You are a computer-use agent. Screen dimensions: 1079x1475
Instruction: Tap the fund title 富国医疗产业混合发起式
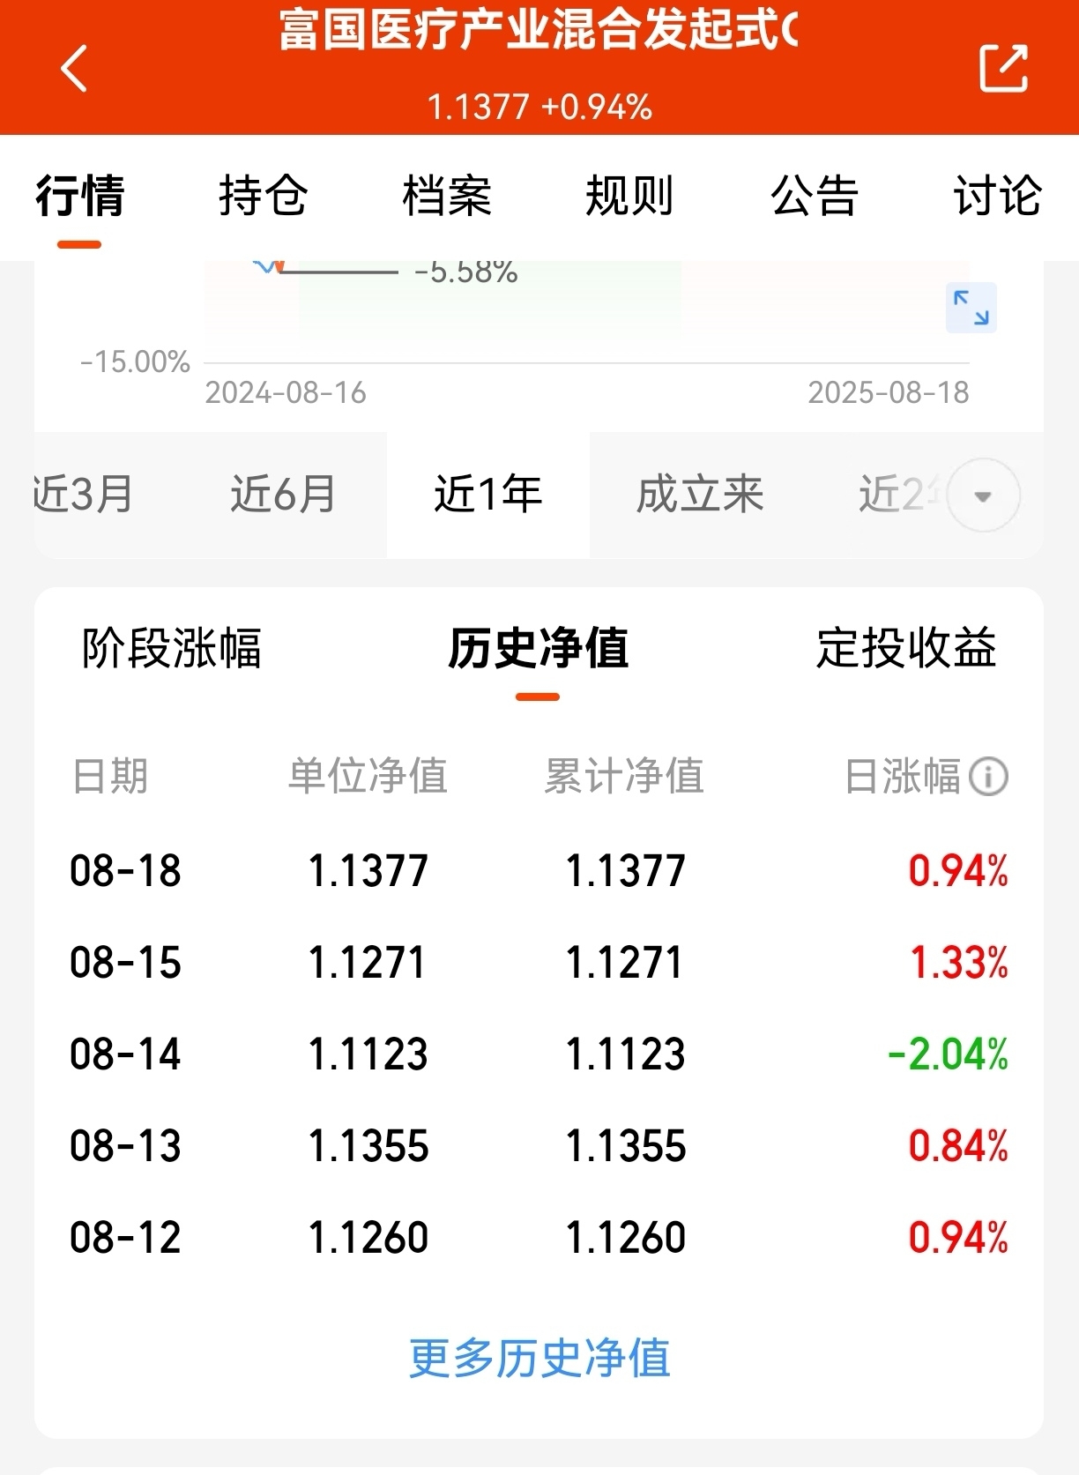[x=539, y=30]
